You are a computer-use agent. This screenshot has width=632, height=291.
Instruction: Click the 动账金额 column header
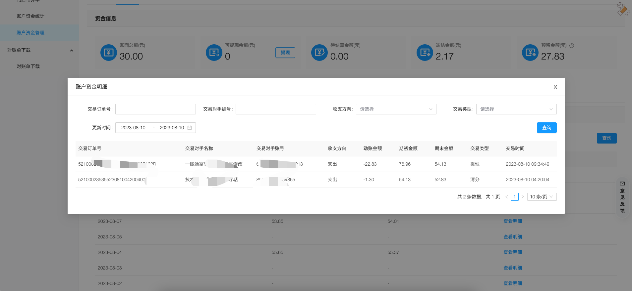pos(373,148)
